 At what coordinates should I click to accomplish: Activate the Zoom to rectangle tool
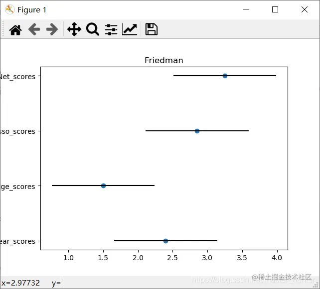point(93,29)
